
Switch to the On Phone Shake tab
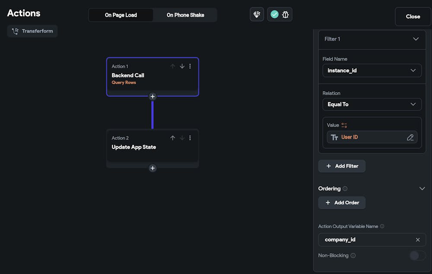[185, 15]
